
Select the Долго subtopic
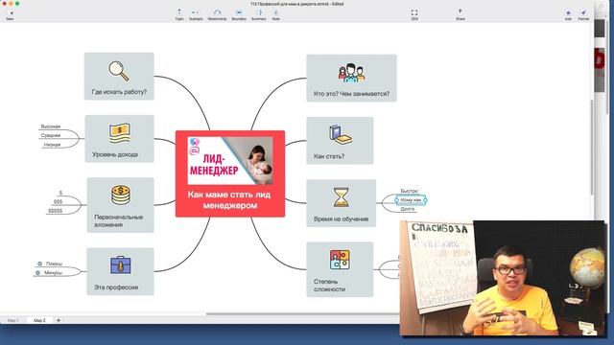[407, 209]
